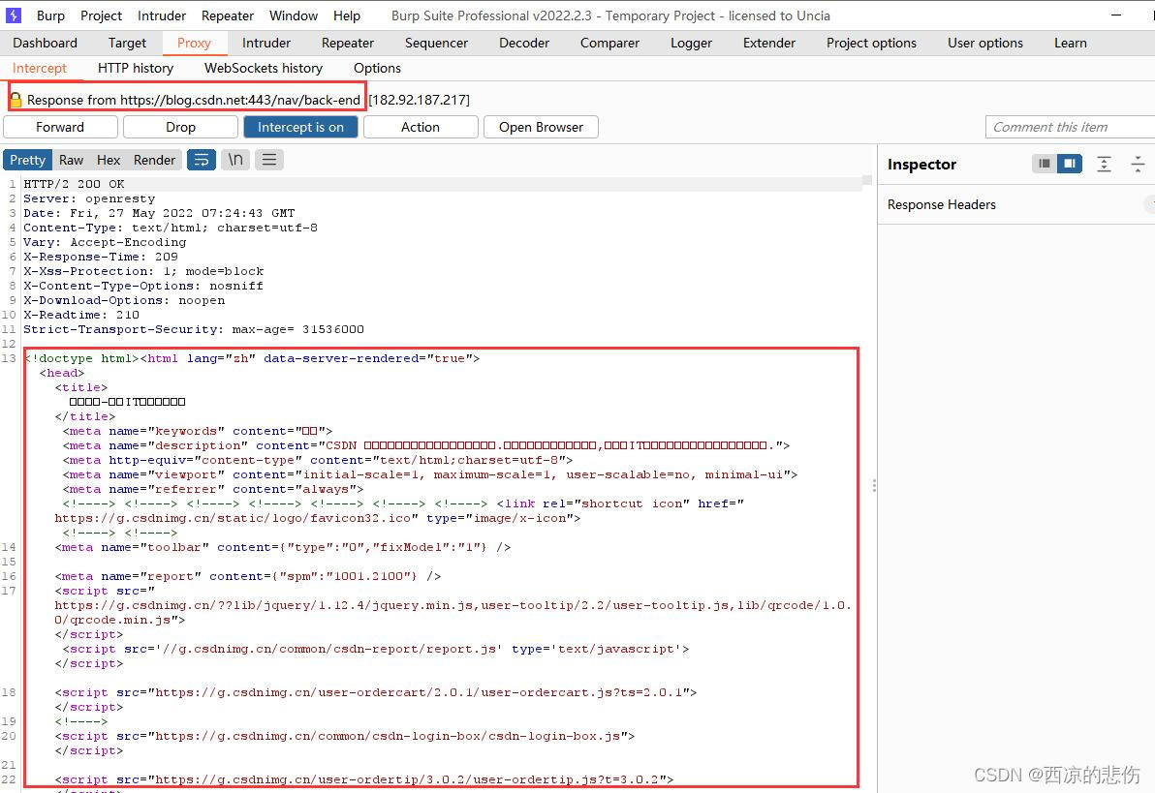1155x793 pixels.
Task: Switch to the Logger tab
Action: click(691, 43)
